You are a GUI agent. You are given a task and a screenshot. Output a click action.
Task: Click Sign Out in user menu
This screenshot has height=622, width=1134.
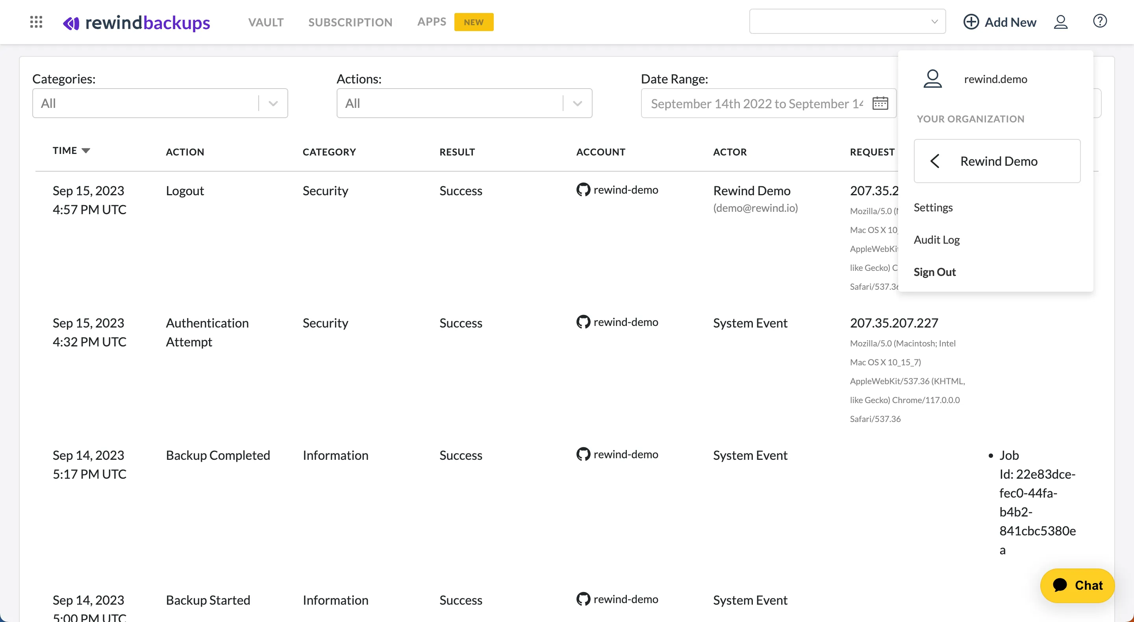(935, 272)
